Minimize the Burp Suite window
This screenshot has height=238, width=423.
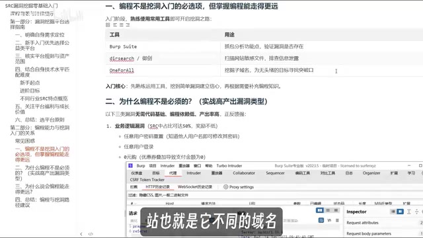coord(409,165)
